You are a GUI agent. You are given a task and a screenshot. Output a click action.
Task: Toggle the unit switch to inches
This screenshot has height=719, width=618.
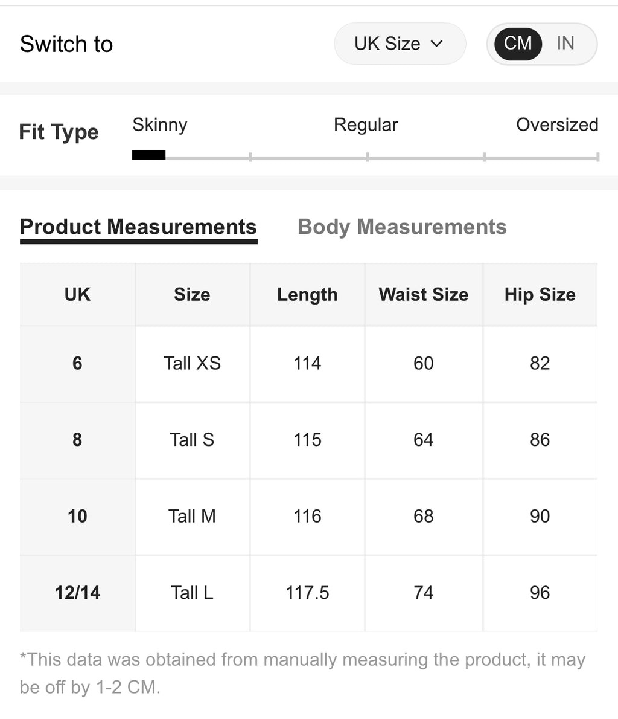[565, 44]
